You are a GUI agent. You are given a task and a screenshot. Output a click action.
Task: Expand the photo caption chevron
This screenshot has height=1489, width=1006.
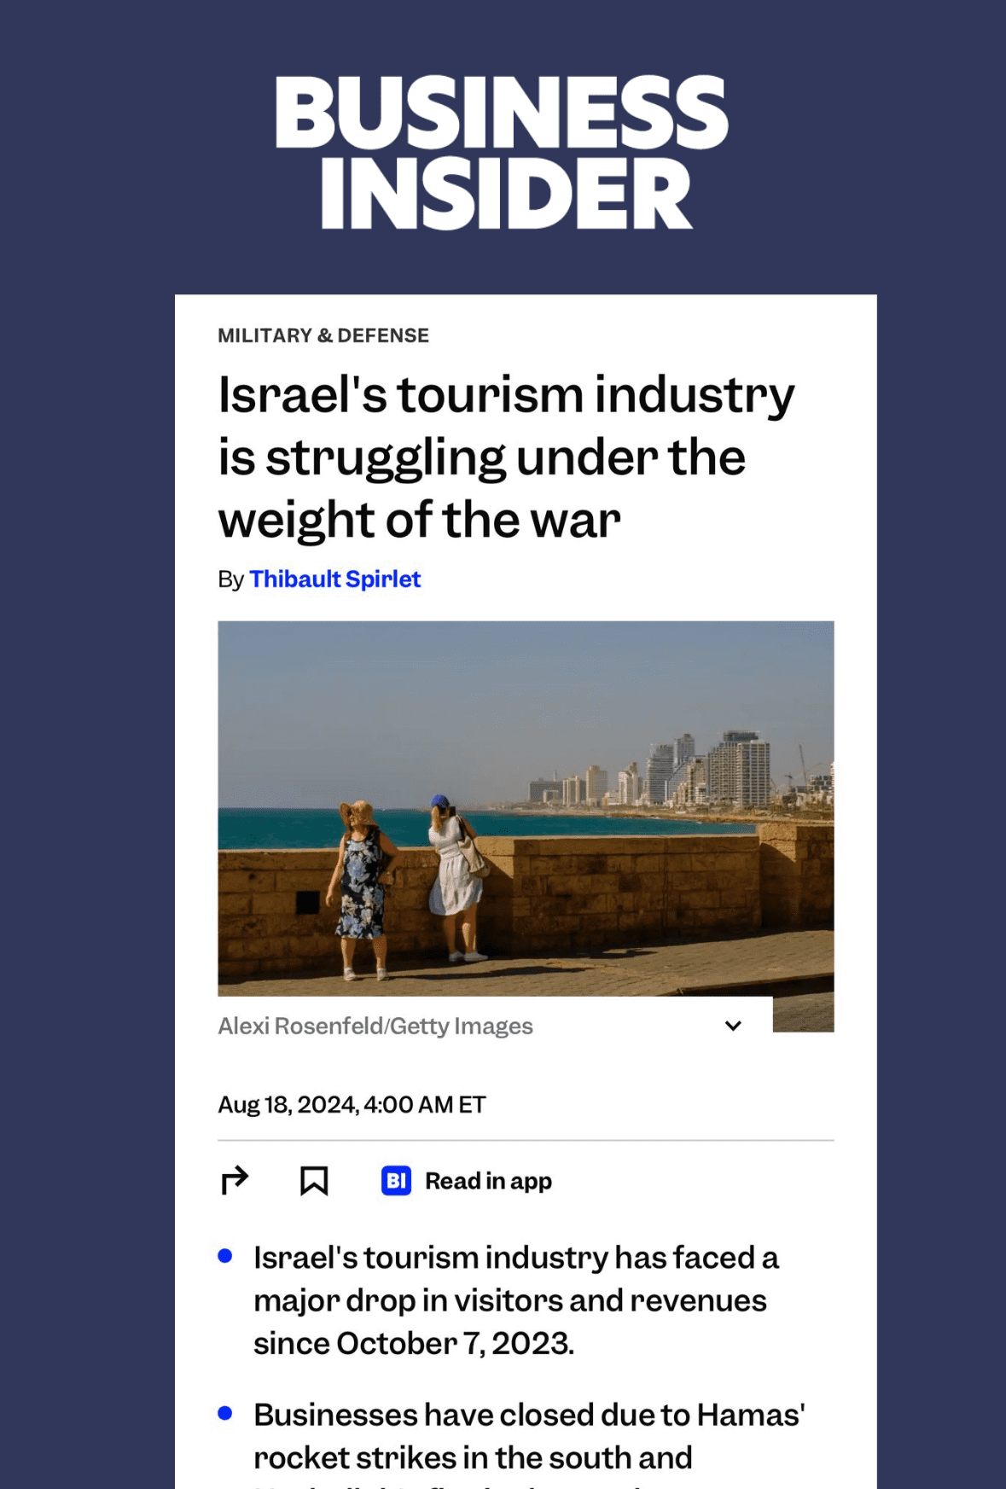(733, 1026)
